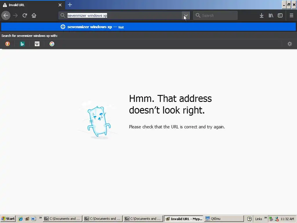
Task: Close the Invalid URL tab
Action: [x=60, y=5]
